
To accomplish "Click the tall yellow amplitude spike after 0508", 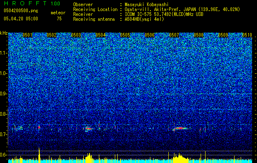I will (205, 157).
